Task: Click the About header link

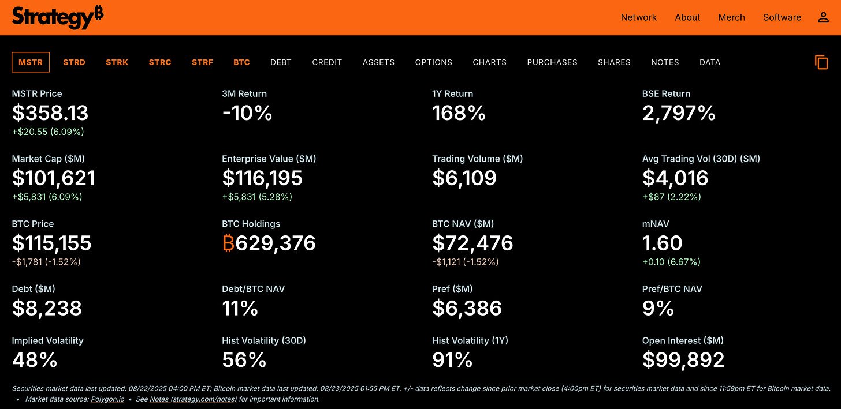Action: coord(687,17)
